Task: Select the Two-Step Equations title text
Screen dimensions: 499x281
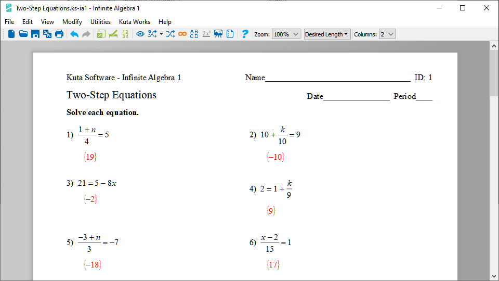Action: click(111, 95)
